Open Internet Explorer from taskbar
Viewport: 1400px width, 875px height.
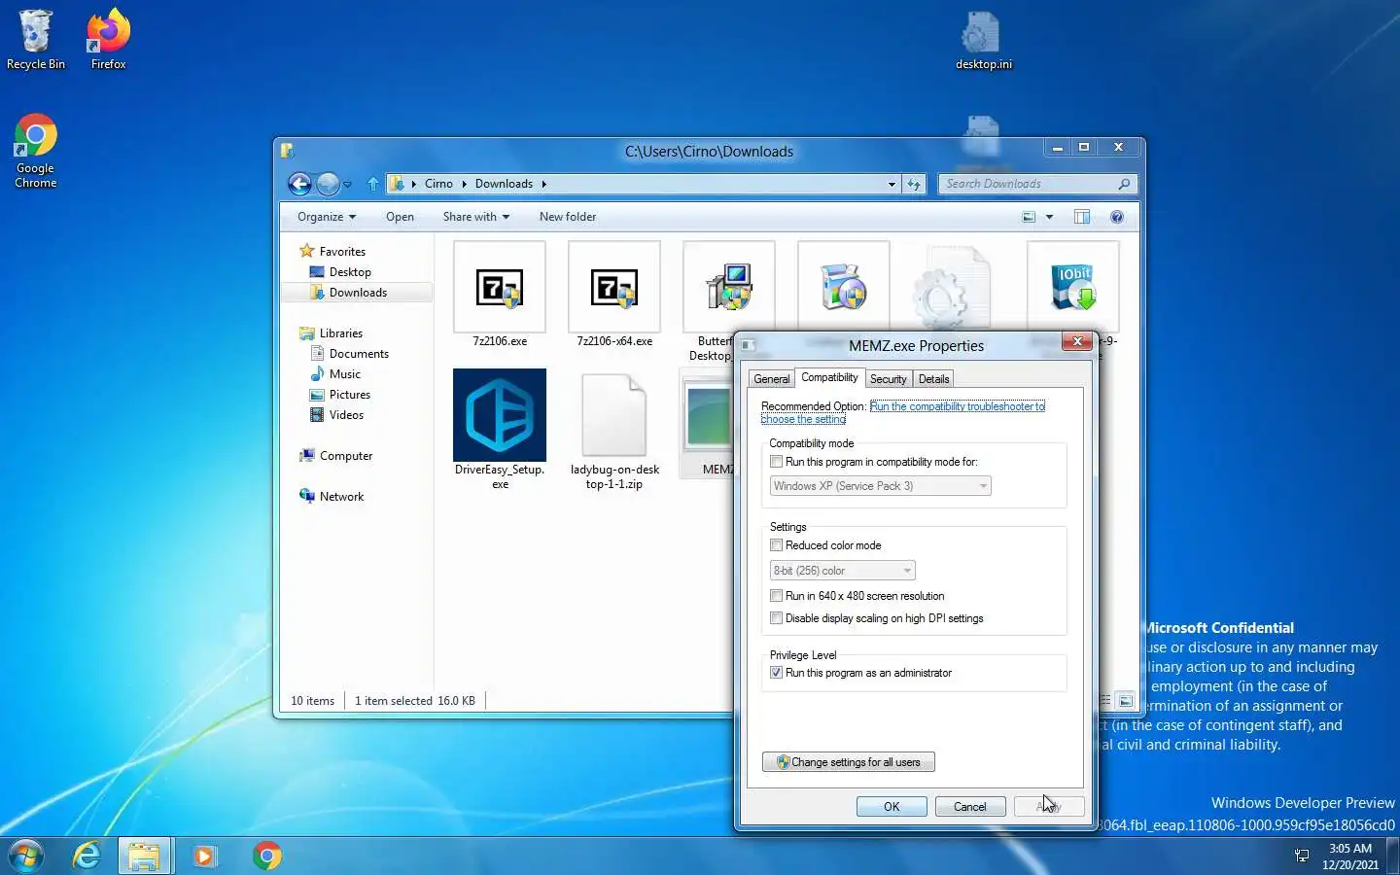pyautogui.click(x=87, y=856)
